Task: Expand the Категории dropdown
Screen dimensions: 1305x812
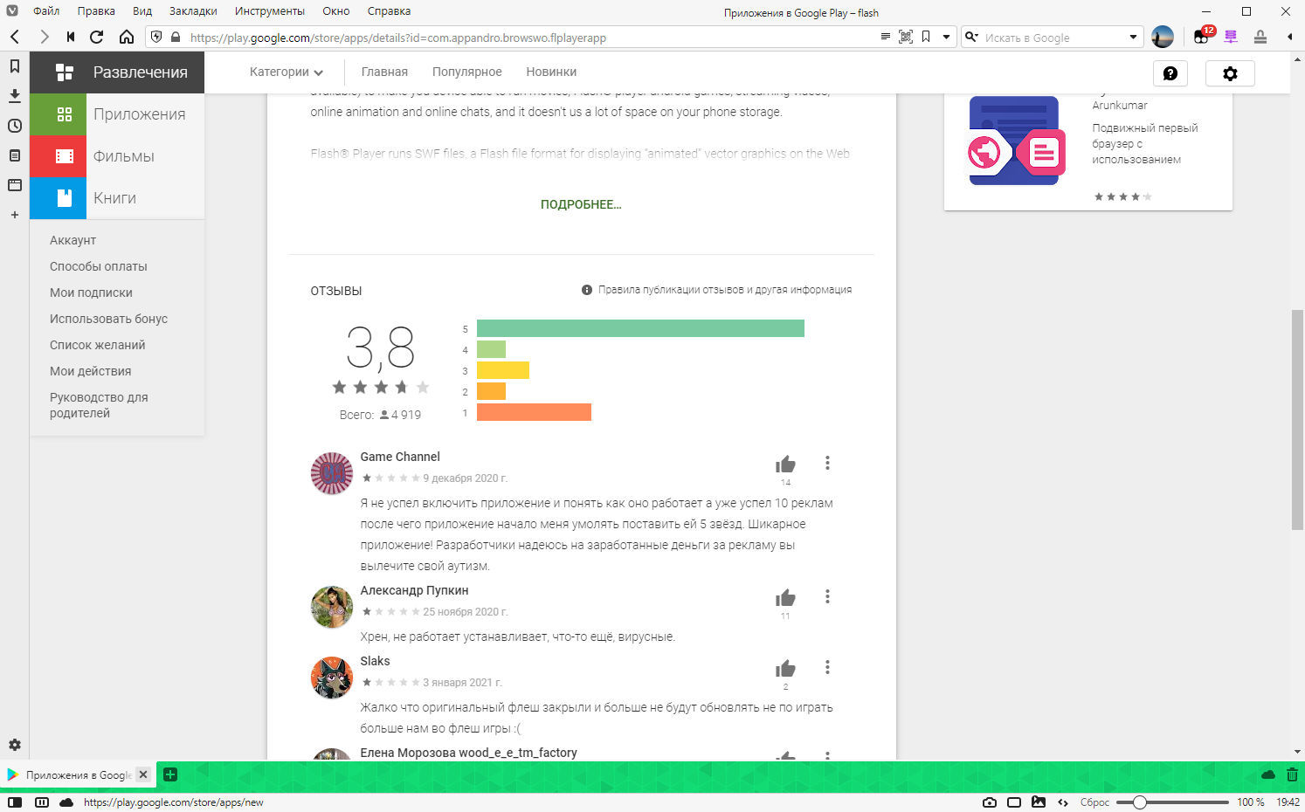Action: tap(287, 72)
